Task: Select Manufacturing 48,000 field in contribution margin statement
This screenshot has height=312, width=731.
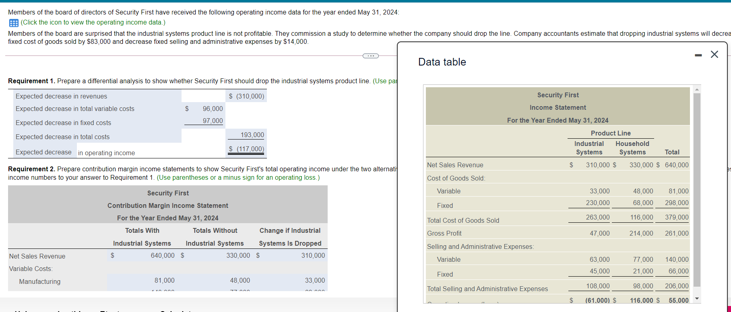Action: point(215,280)
